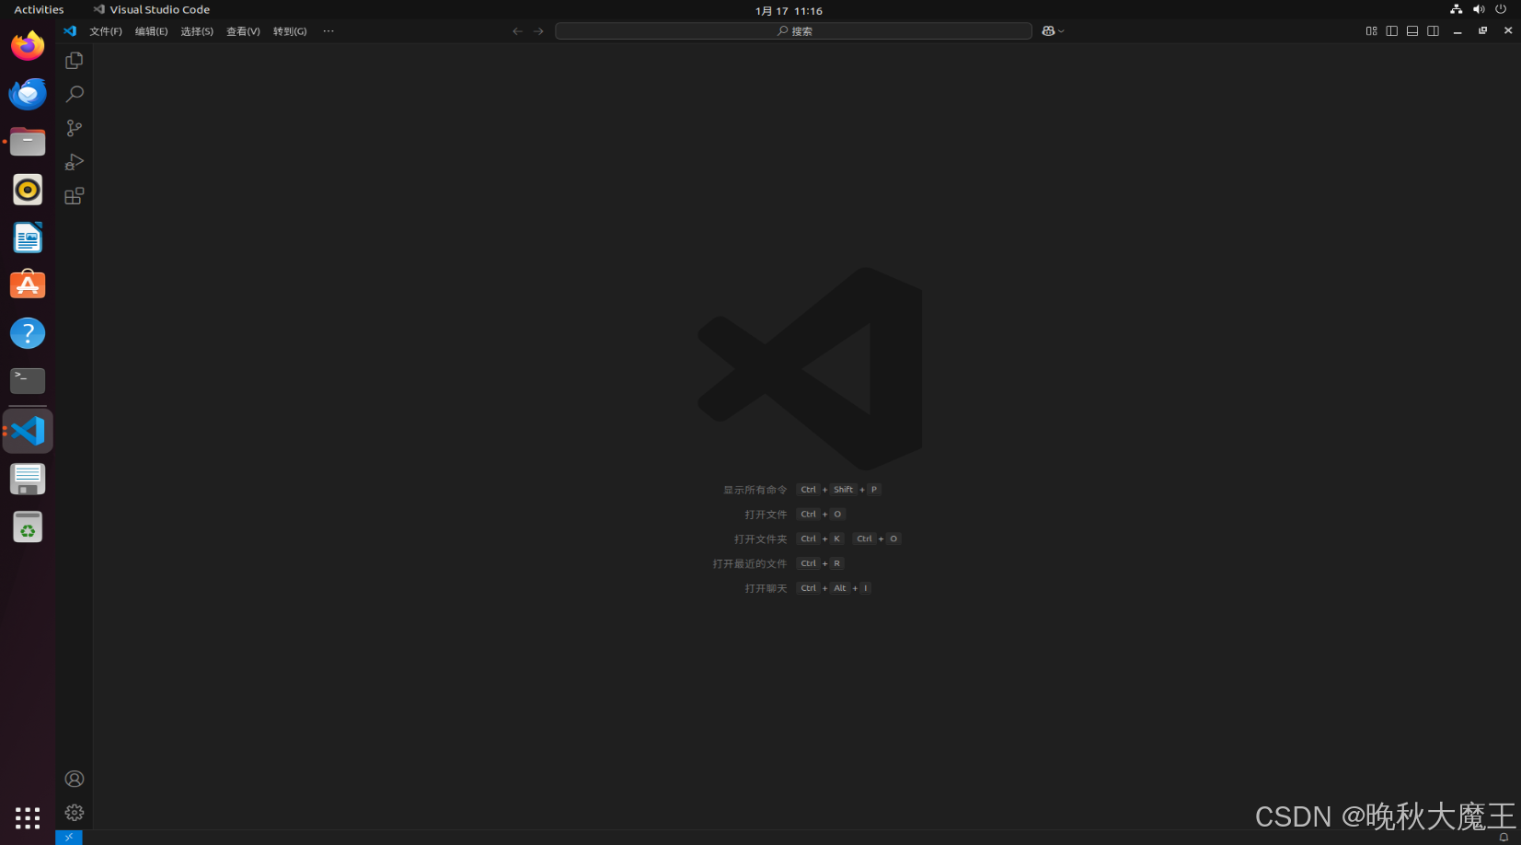Click the Visual Studio Code dock icon
The width and height of the screenshot is (1521, 845).
[x=28, y=431]
